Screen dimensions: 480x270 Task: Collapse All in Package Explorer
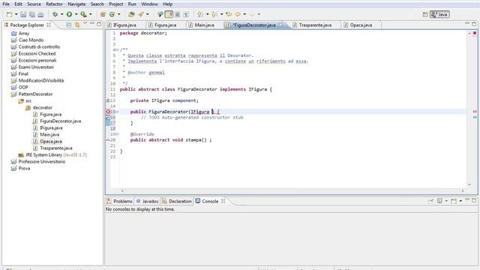click(x=69, y=25)
